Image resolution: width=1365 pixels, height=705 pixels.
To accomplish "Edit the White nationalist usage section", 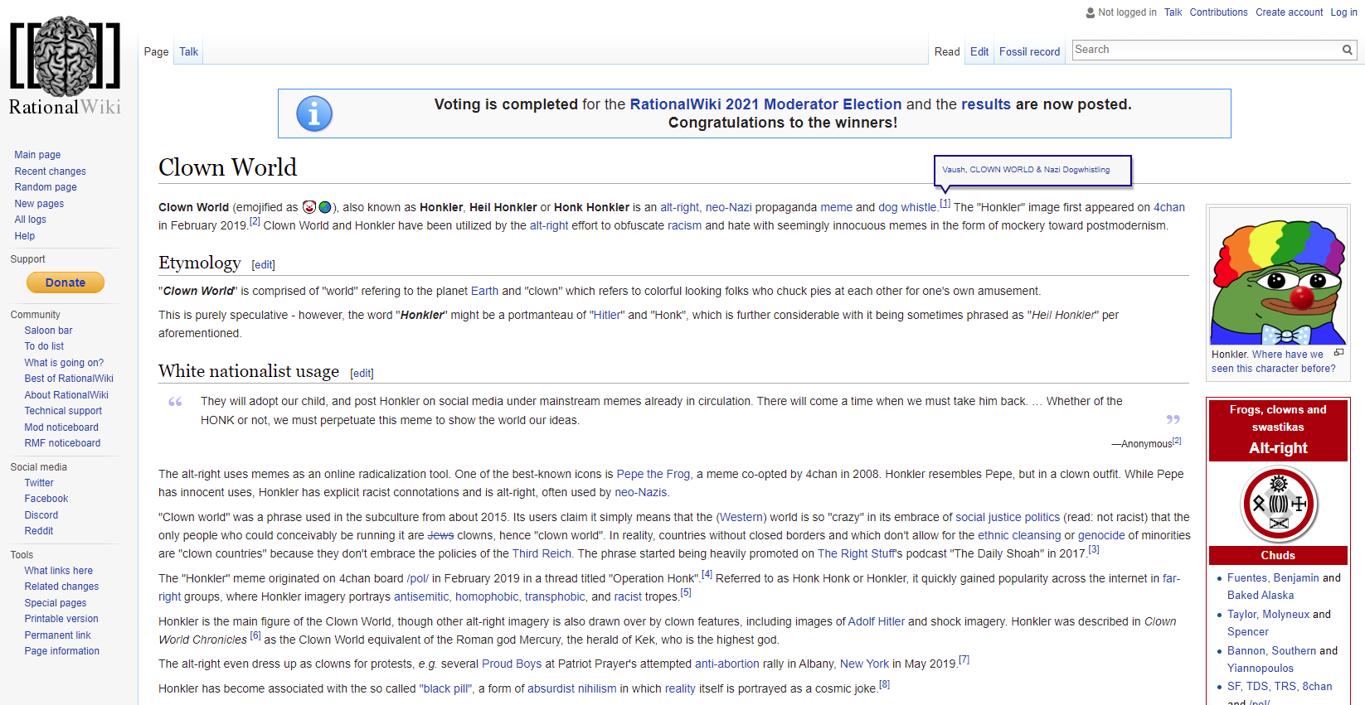I will tap(362, 374).
